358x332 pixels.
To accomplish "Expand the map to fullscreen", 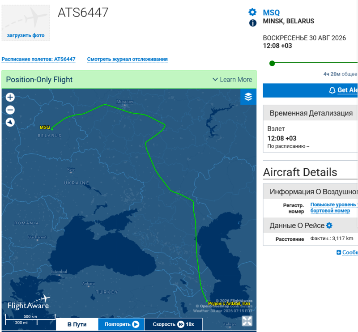I will pos(247,321).
